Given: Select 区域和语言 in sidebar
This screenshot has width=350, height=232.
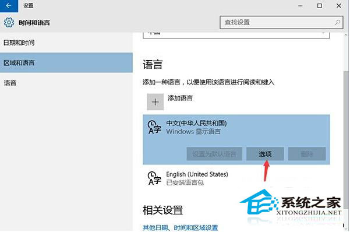Looking at the screenshot, I should pyautogui.click(x=66, y=62).
